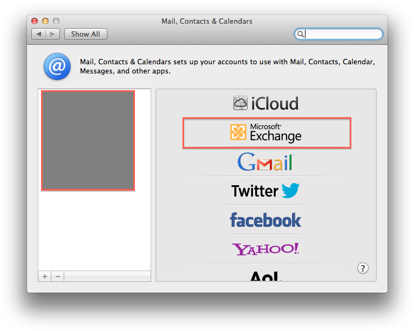Viewport: 414px width, 331px height.
Task: Click the gray zoom window button
Action: click(x=56, y=21)
